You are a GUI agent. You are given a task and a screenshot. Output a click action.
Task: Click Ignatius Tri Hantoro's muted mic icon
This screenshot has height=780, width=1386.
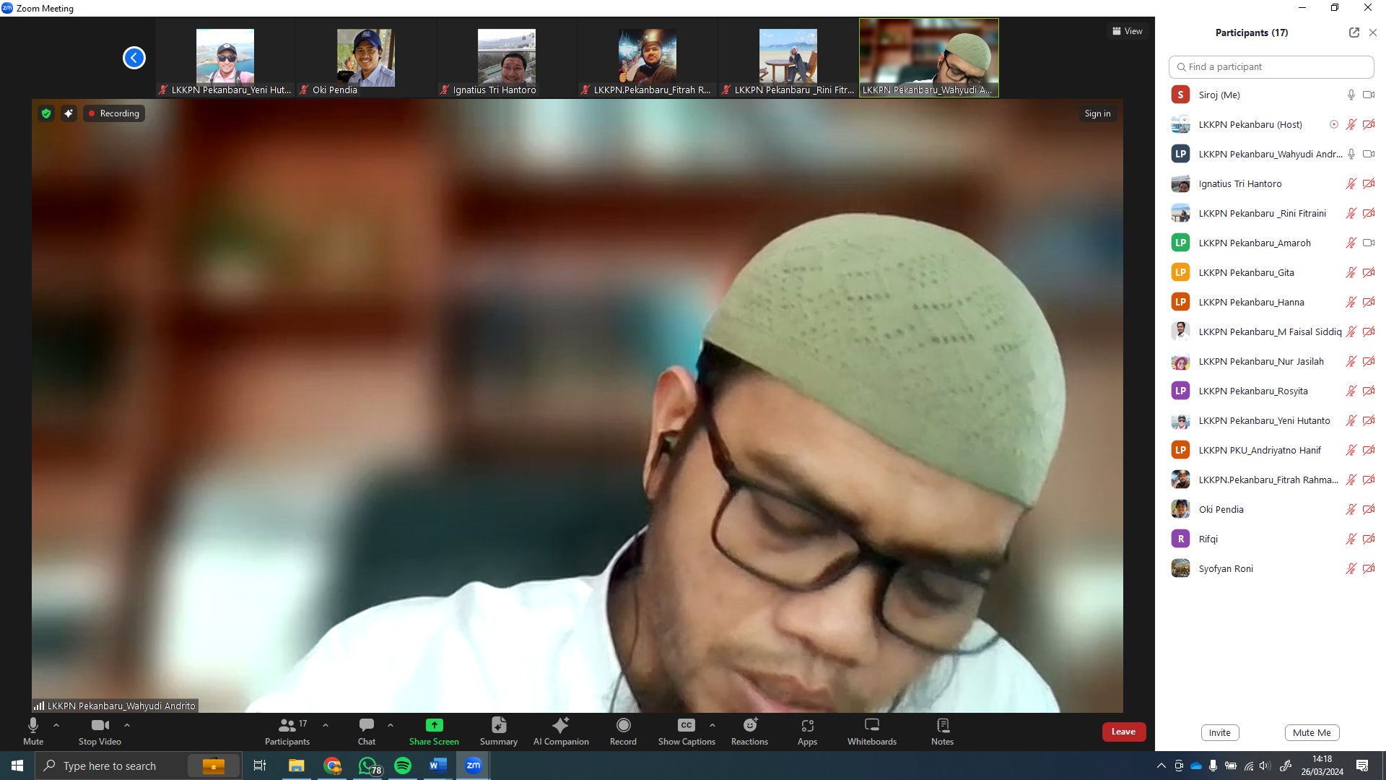(x=1351, y=183)
